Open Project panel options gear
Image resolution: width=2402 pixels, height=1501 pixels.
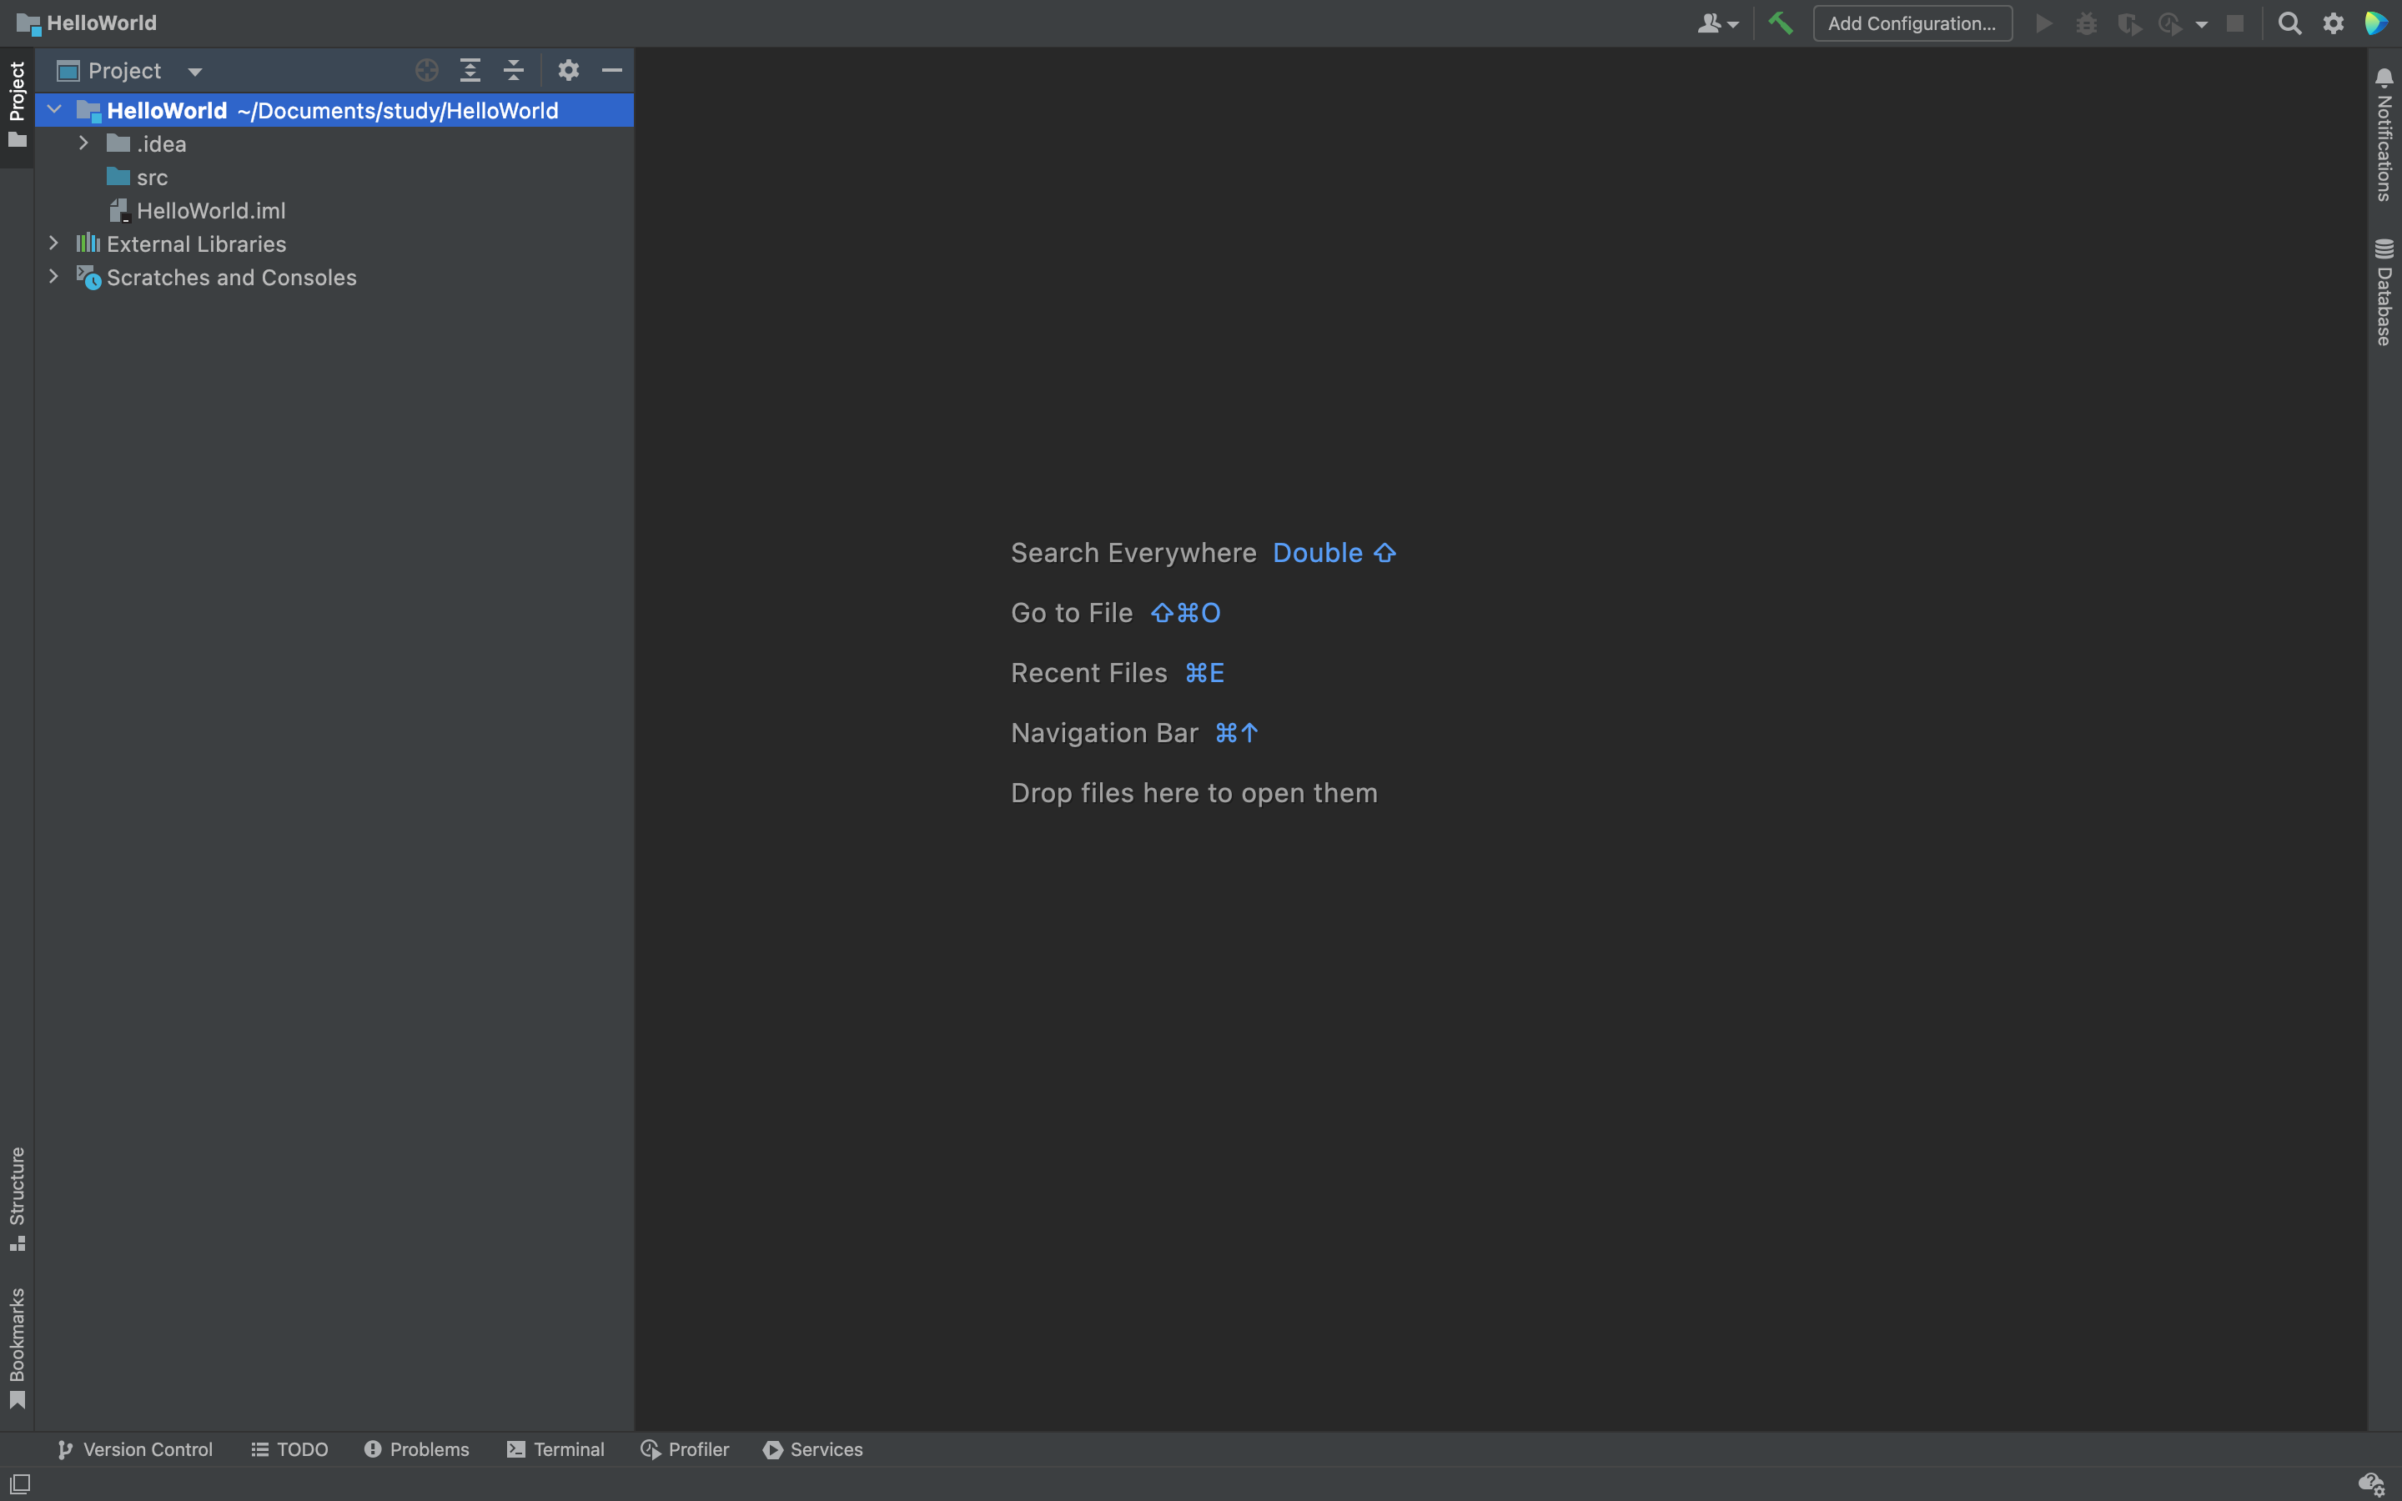569,71
